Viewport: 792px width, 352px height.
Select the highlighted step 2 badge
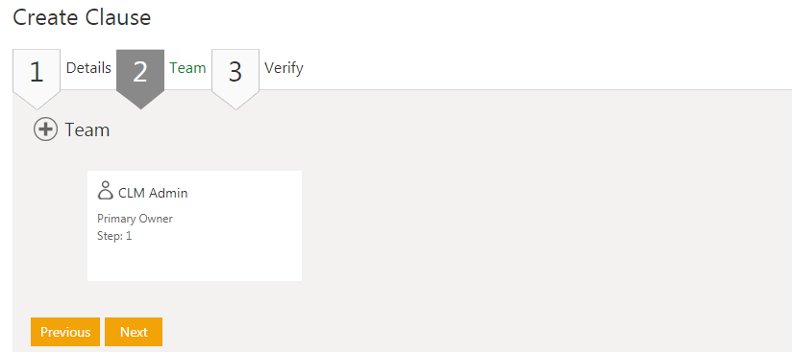click(140, 72)
